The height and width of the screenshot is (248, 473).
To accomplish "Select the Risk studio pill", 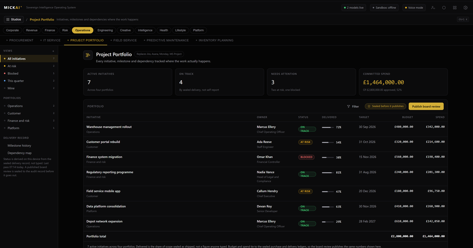I will (65, 30).
